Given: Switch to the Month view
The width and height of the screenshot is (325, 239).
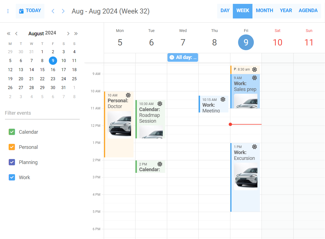Looking at the screenshot, I should [264, 11].
